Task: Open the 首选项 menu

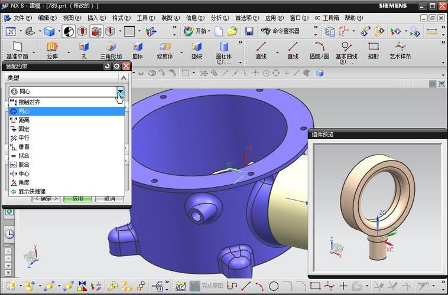Action: pyautogui.click(x=247, y=18)
